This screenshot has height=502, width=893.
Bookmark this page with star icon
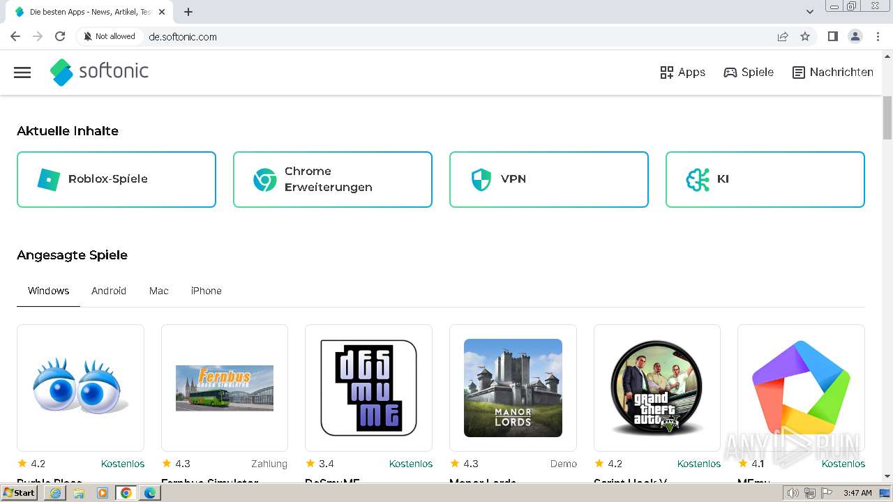805,36
